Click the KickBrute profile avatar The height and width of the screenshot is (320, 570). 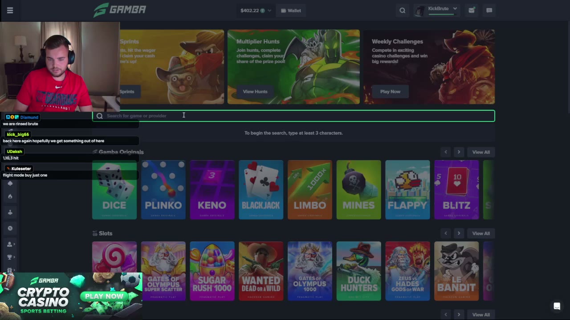click(419, 10)
